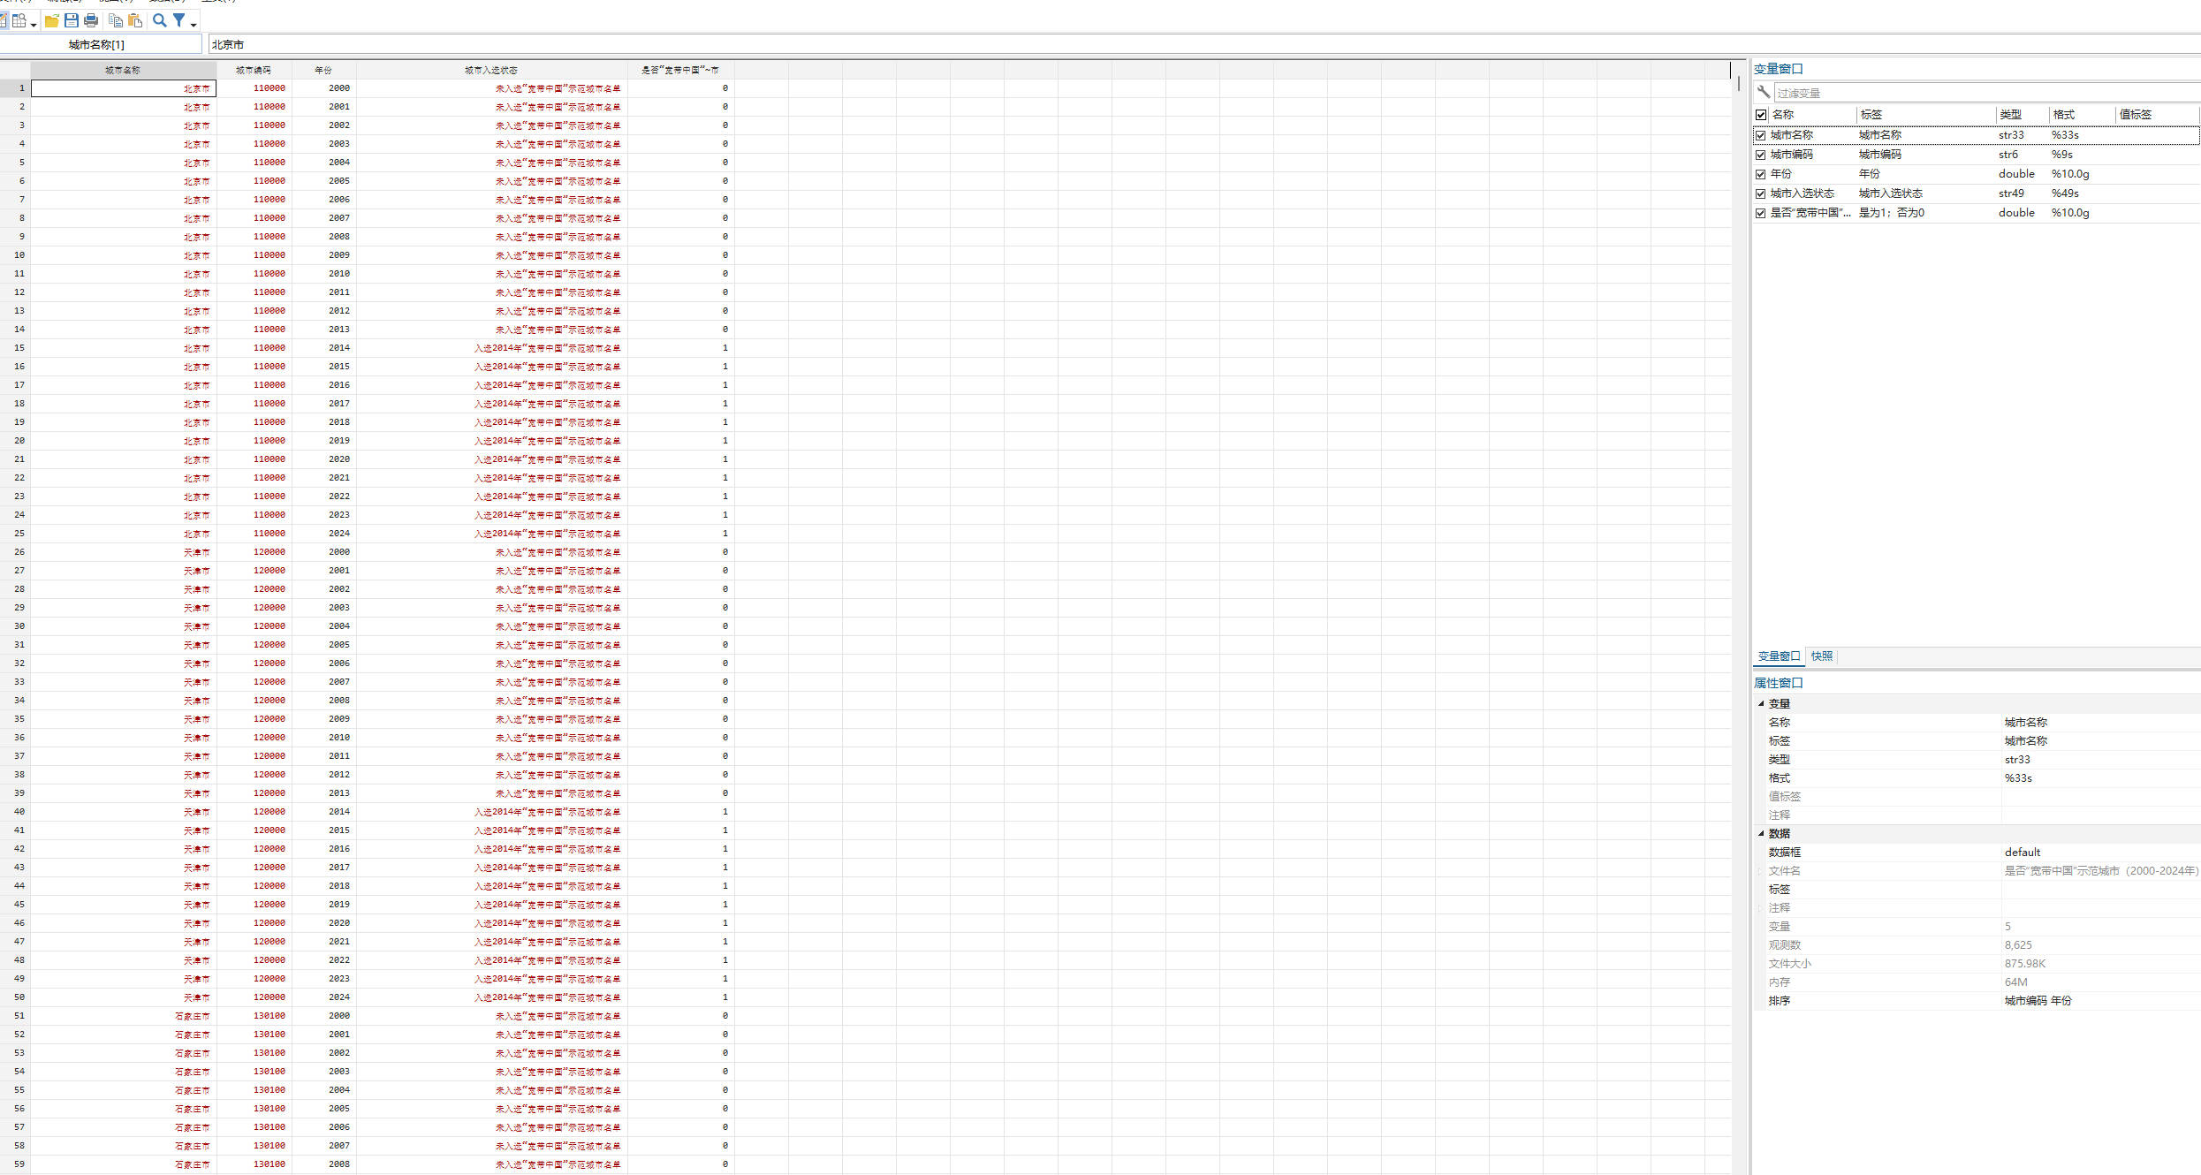
Task: Click the Copy icon in toolbar
Action: tap(116, 20)
